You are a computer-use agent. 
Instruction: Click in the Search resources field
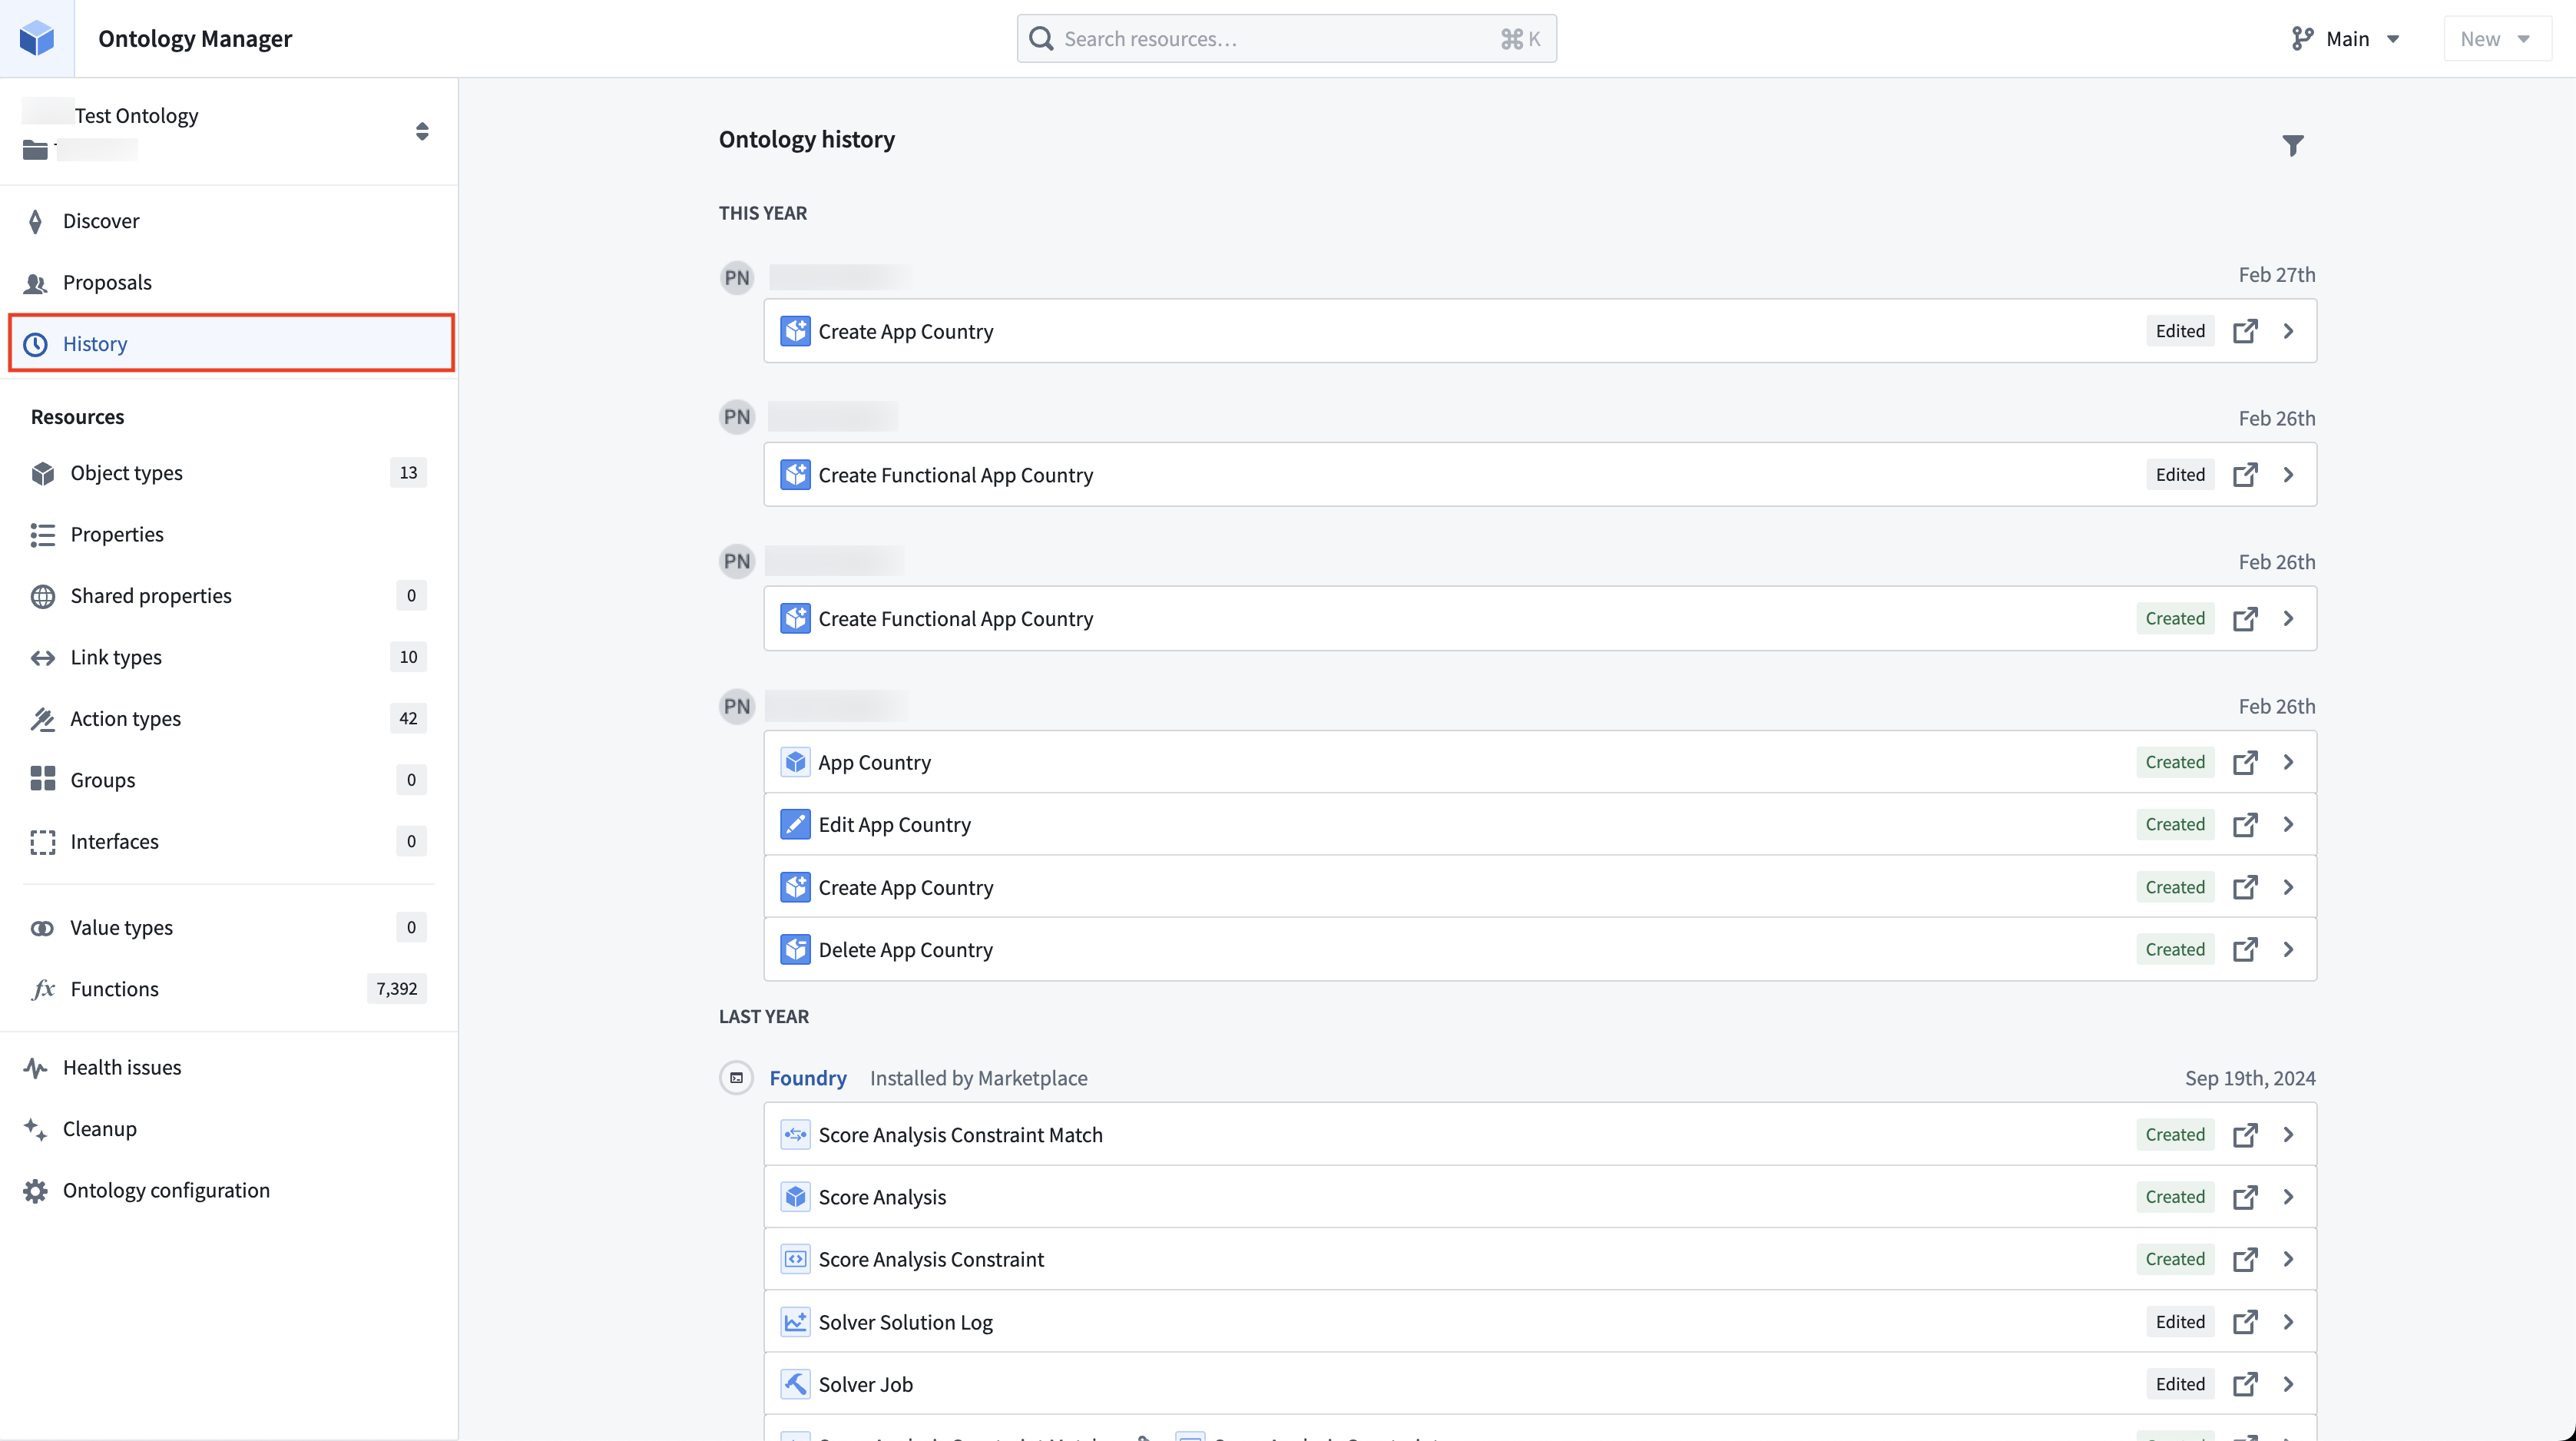(1286, 38)
